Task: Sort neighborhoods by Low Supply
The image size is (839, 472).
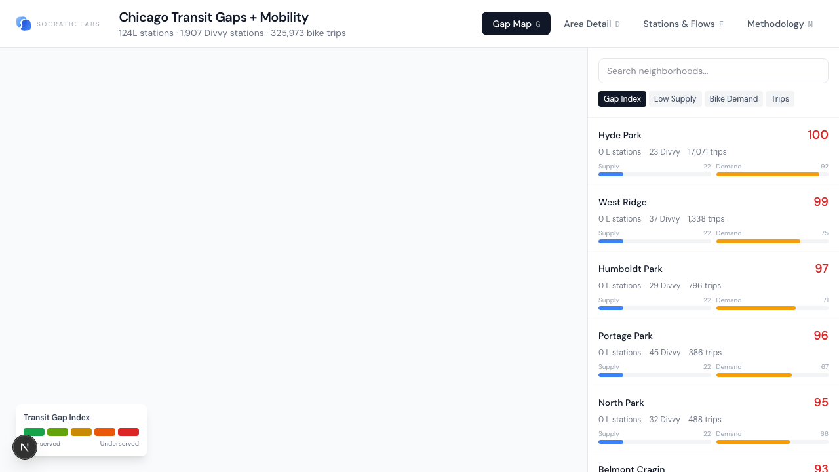Action: pyautogui.click(x=675, y=99)
